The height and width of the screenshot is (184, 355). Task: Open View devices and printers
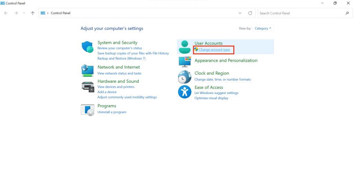[116, 87]
